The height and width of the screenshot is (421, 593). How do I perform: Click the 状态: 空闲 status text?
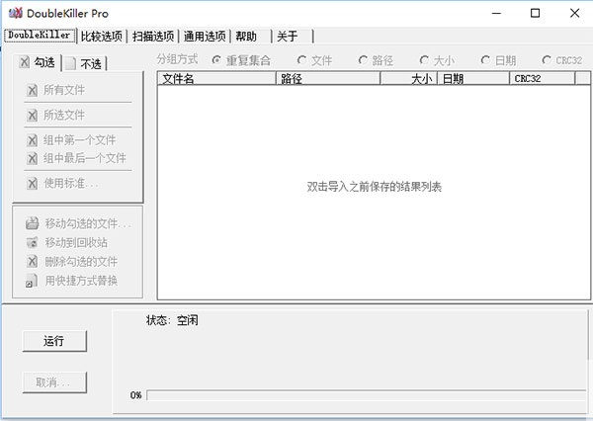click(x=172, y=320)
